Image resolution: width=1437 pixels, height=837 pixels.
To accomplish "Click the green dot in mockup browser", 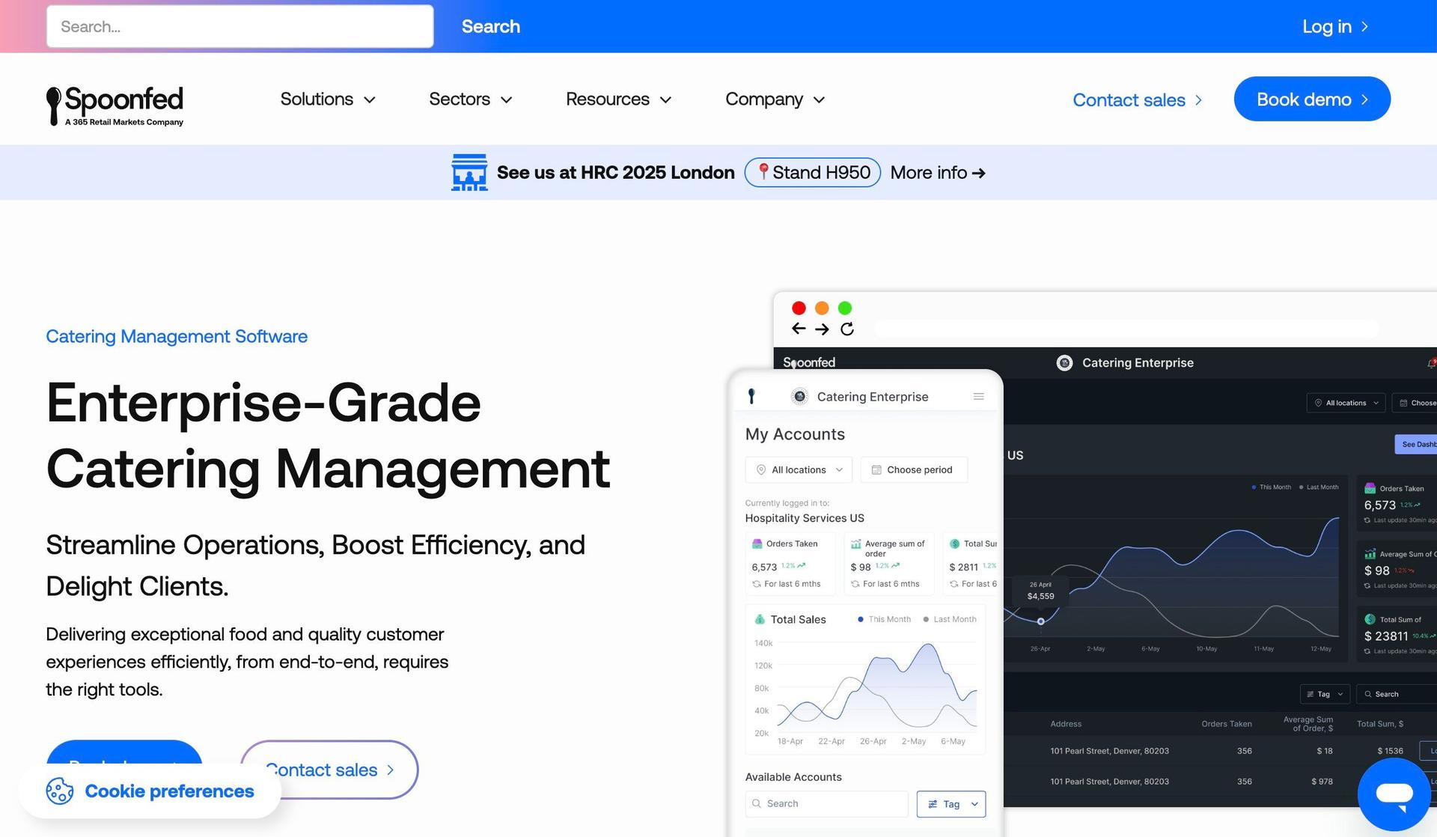I will point(845,308).
